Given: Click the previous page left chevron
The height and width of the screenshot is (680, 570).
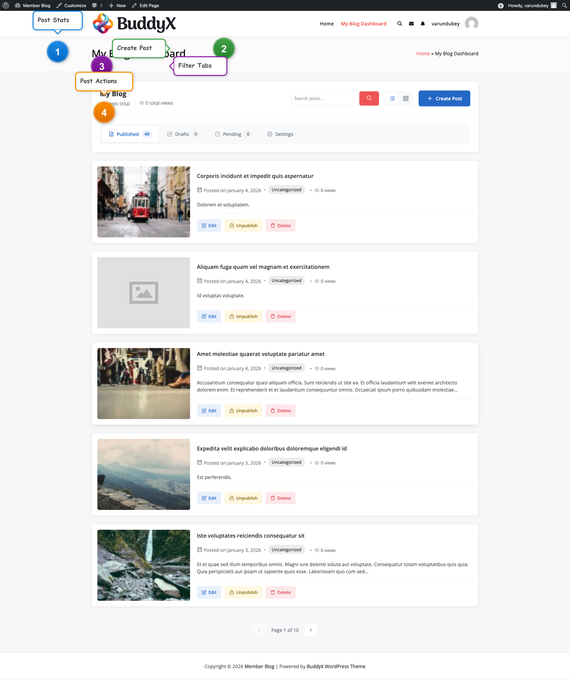Looking at the screenshot, I should click(x=259, y=630).
